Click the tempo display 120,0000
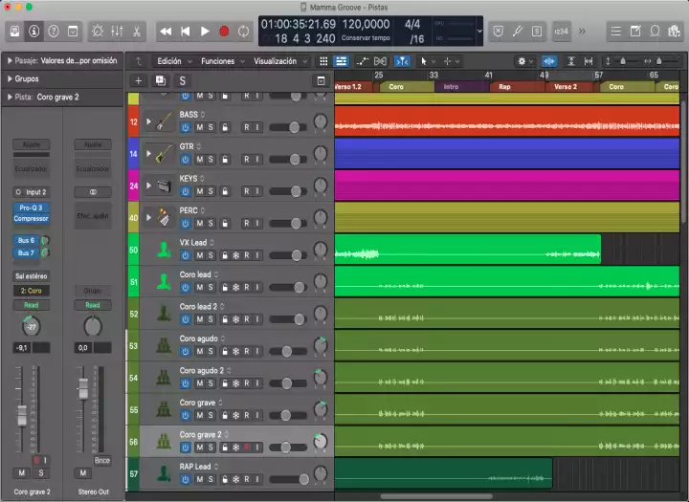The image size is (689, 502). 366,25
